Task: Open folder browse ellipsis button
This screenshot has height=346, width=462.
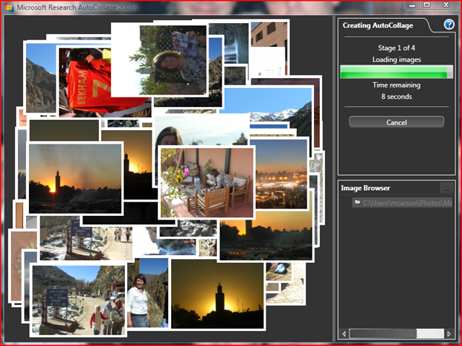Action: [x=447, y=189]
